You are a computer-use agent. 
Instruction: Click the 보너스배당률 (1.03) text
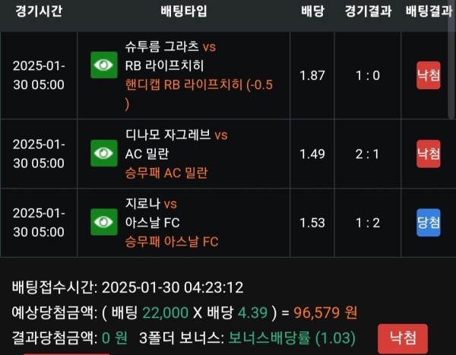(292, 338)
